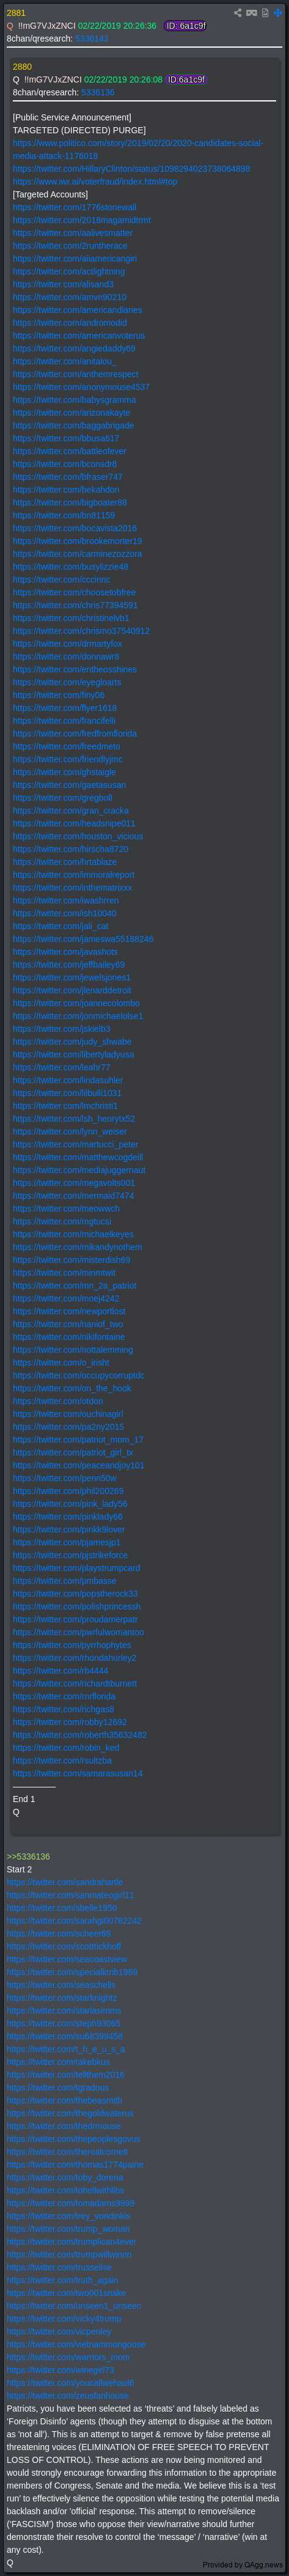Click the blue move arrows icon

coord(277,13)
